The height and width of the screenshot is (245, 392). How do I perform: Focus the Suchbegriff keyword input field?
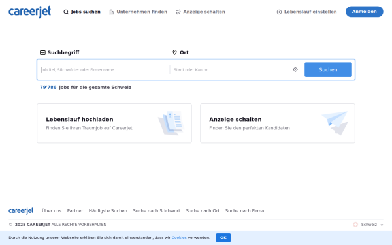click(x=103, y=70)
